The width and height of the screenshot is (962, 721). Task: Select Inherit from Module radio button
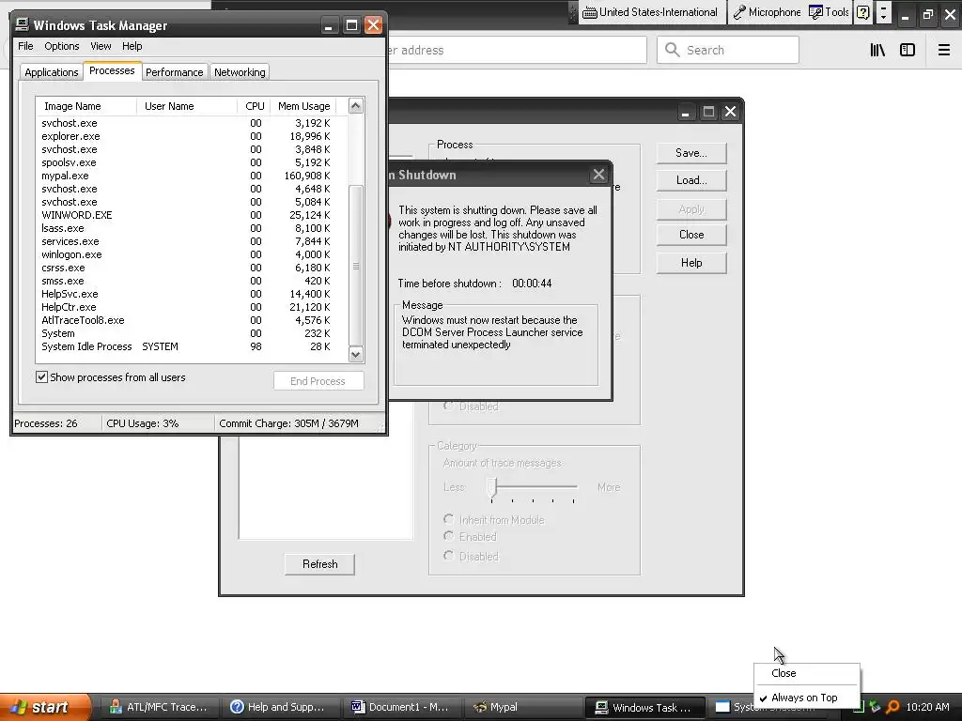[x=448, y=519]
